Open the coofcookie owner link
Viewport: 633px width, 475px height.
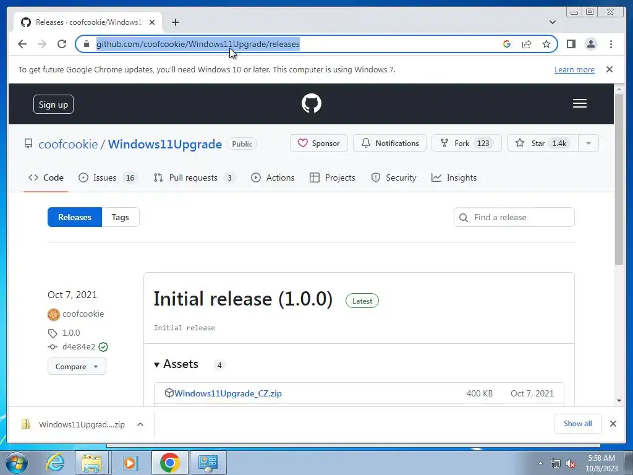coord(68,144)
